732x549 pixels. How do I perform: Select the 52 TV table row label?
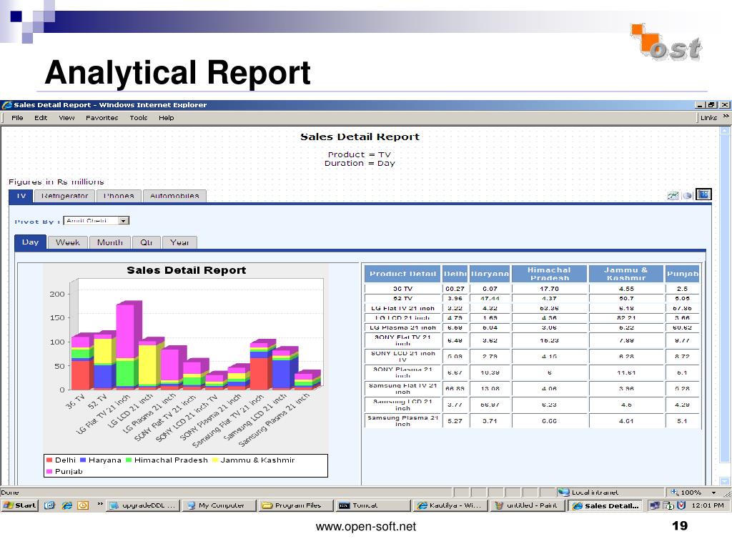point(402,298)
